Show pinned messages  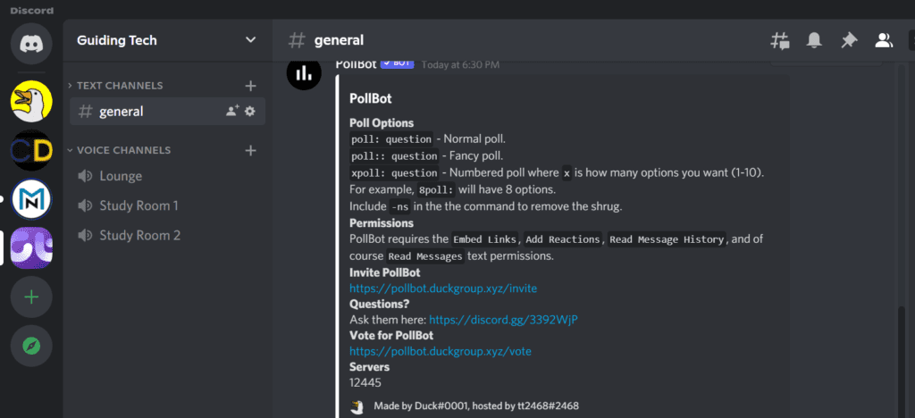[849, 40]
